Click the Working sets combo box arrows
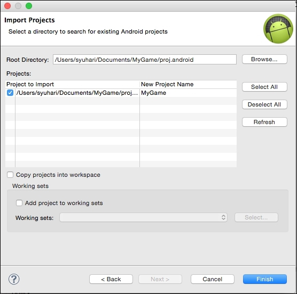This screenshot has width=297, height=294. pyautogui.click(x=223, y=217)
